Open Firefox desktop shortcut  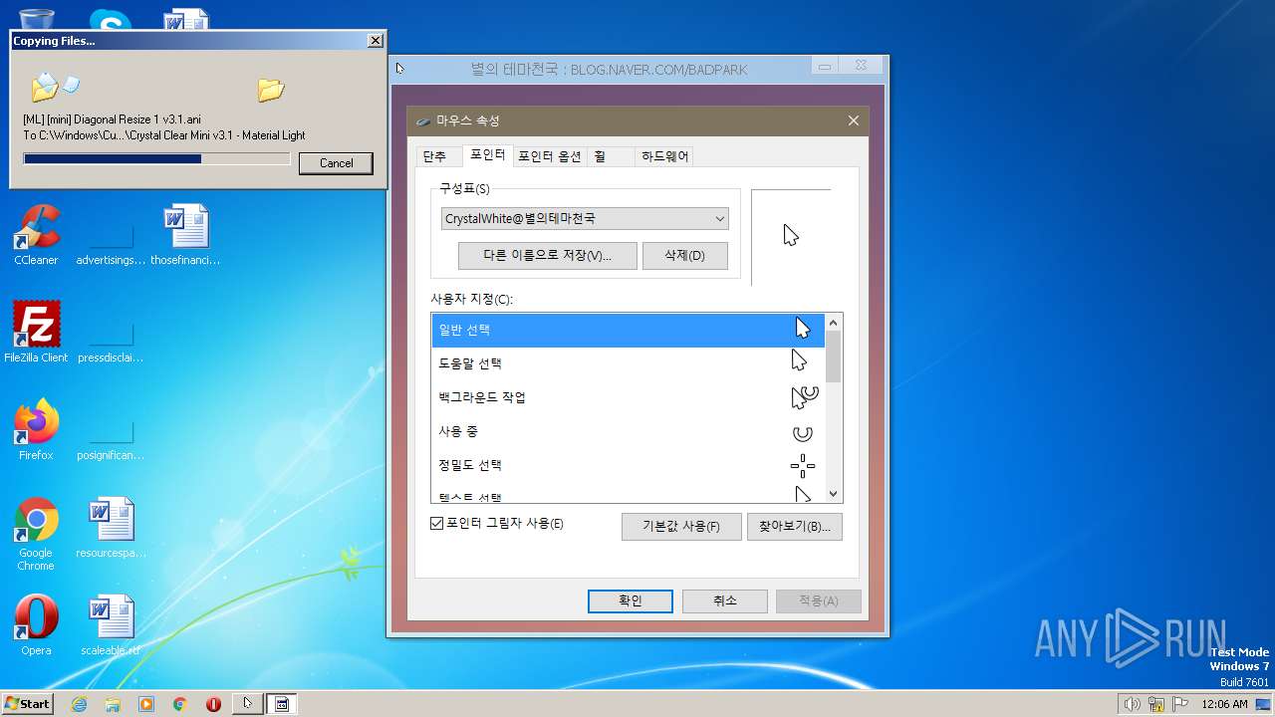36,430
